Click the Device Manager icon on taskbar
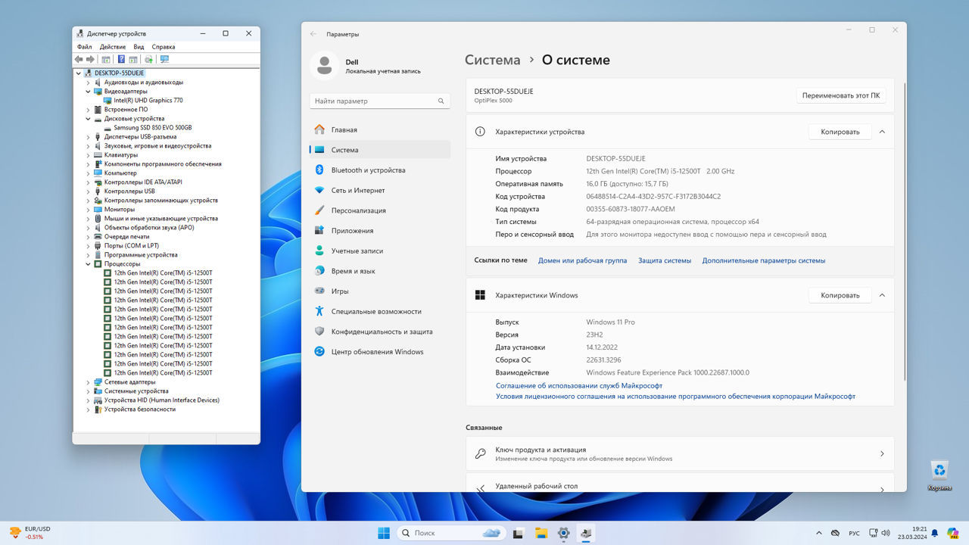969x545 pixels. pyautogui.click(x=586, y=533)
